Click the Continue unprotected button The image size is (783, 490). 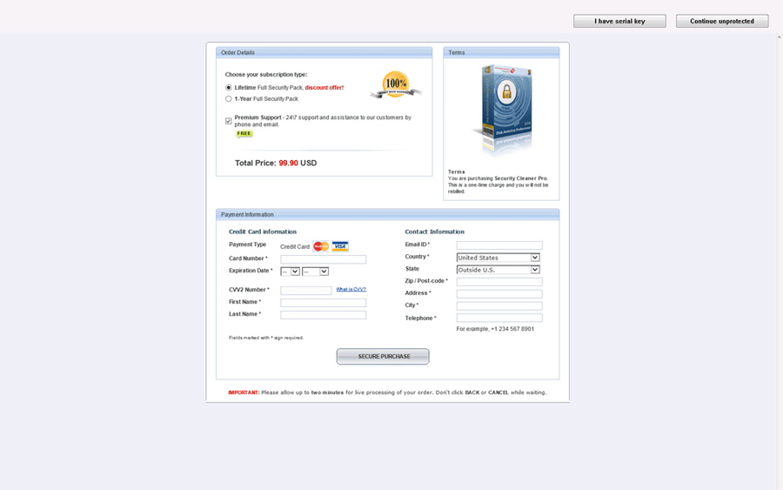(x=722, y=21)
